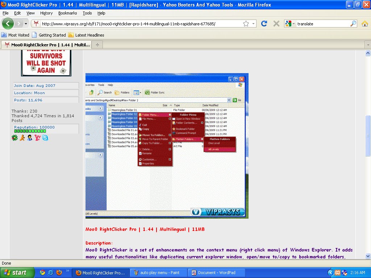Image resolution: width=371 pixels, height=278 pixels.
Task: Click the Yahoo Messenger contact icon
Action: (37, 138)
